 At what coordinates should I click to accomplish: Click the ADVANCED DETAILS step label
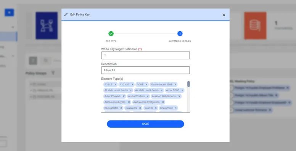[180, 41]
